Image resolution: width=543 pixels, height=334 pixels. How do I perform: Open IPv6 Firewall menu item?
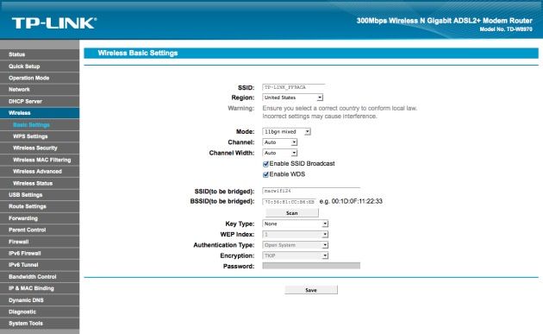(40, 253)
